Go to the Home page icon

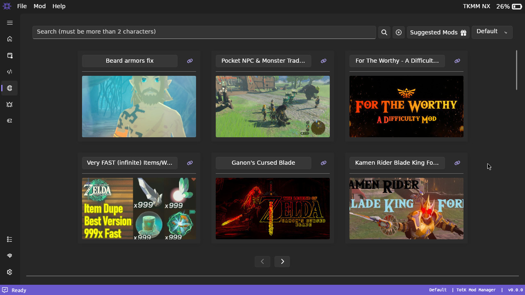pyautogui.click(x=10, y=39)
